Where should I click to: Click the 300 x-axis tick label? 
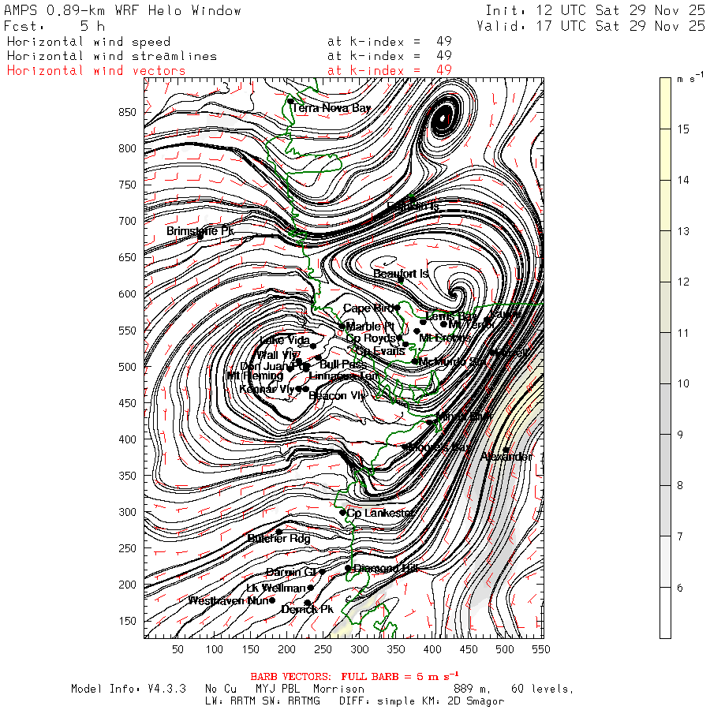coord(360,649)
